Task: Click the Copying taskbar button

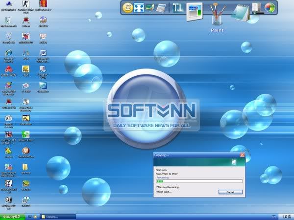Action: 58,217
